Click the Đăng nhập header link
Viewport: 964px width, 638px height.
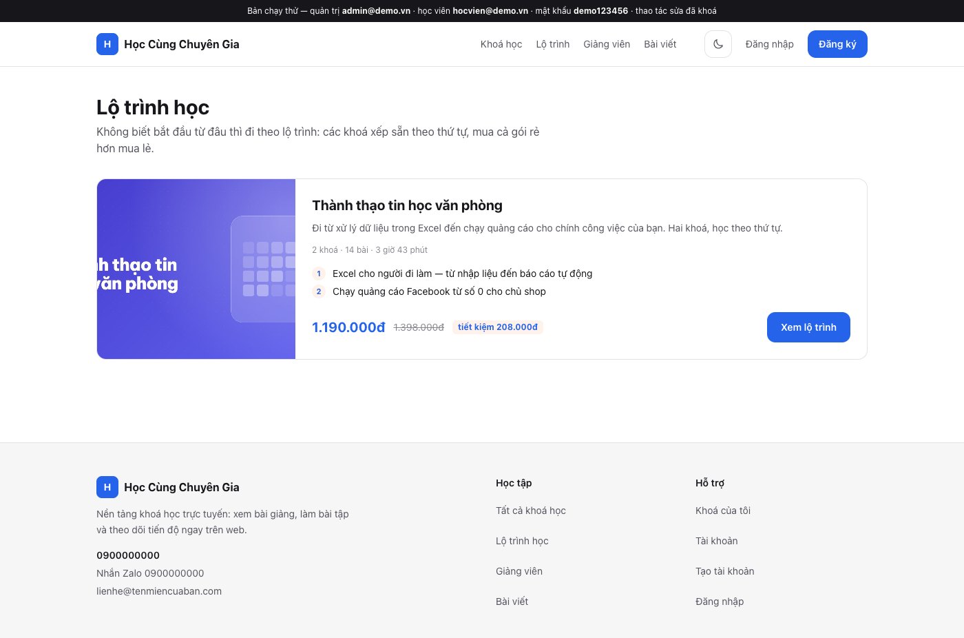coord(770,44)
